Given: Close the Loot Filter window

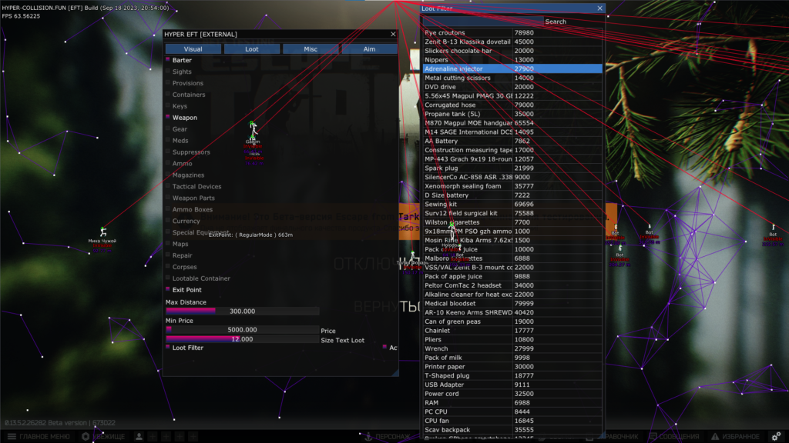Looking at the screenshot, I should [599, 8].
